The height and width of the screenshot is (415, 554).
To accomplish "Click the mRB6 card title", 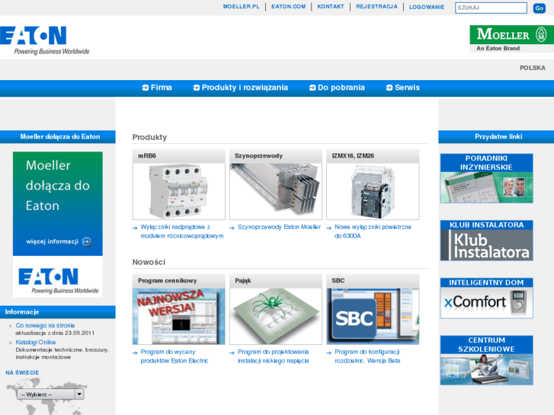I will click(147, 156).
